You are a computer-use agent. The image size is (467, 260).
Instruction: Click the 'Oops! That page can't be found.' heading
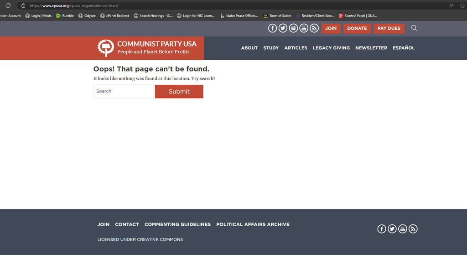[x=151, y=69]
